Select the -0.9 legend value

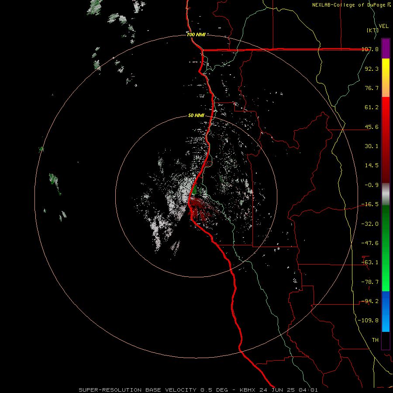(372, 185)
